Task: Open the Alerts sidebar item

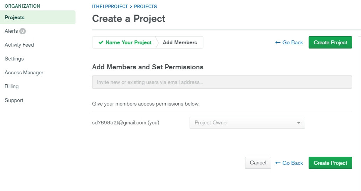Action: 11,31
